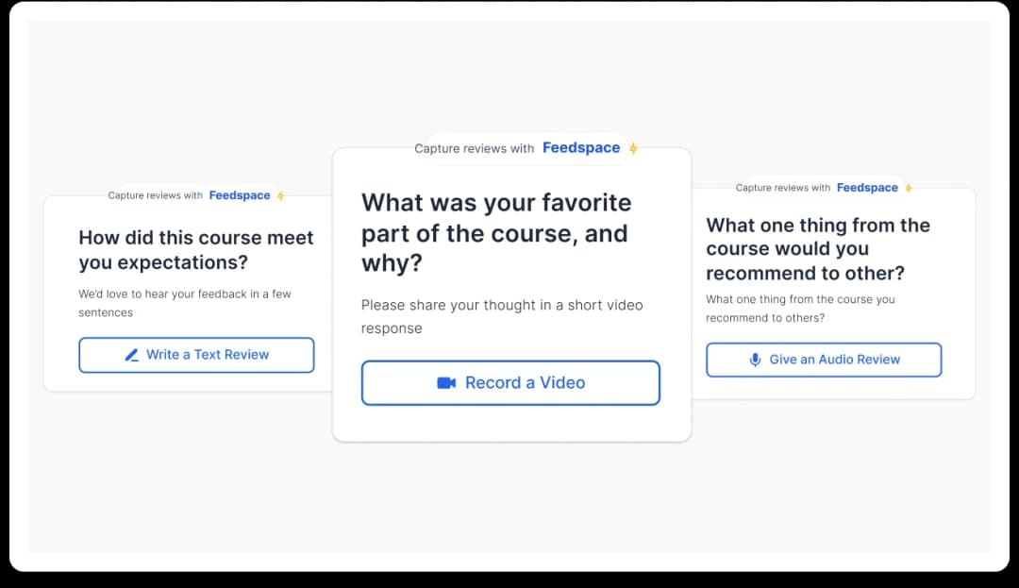Start recording with Record a Video
1019x588 pixels.
tap(510, 382)
